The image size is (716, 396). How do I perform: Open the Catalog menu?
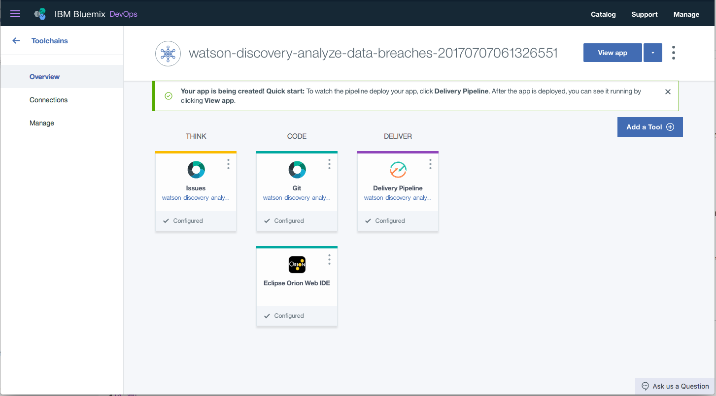point(603,14)
